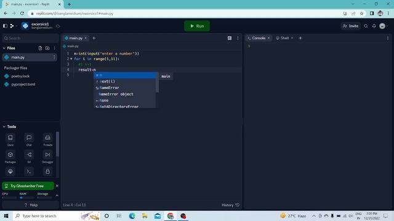Open main.py in file tree
Screen dimensions: 394x221
coord(30,57)
